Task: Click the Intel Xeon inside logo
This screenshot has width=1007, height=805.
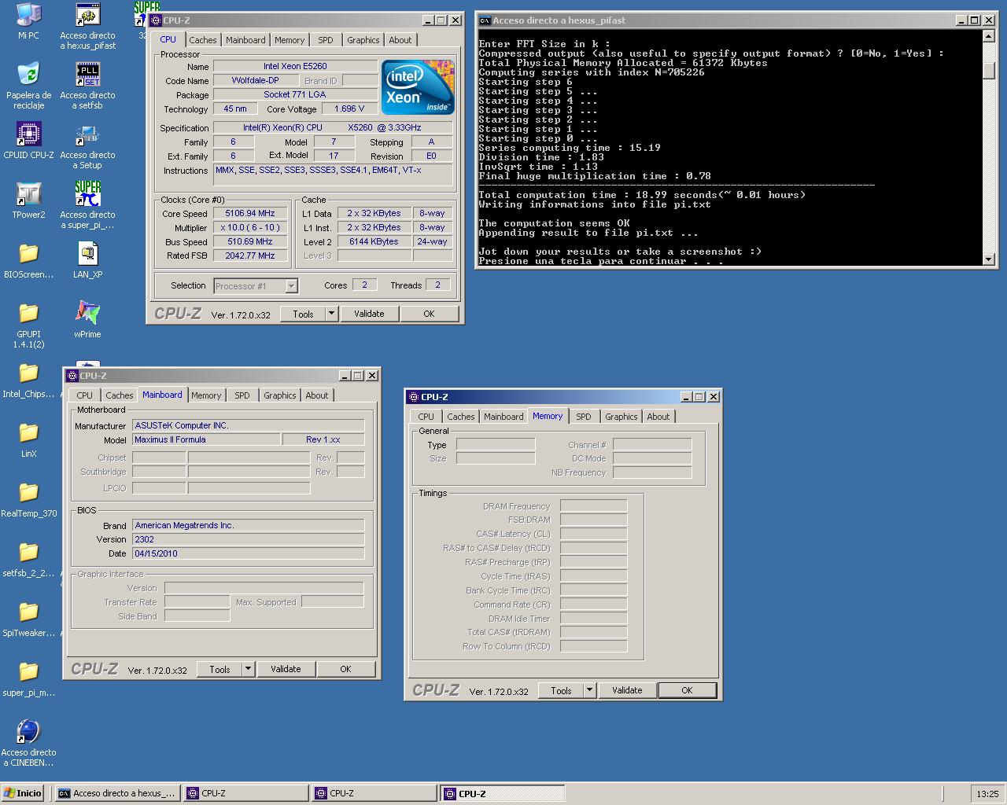Action: pyautogui.click(x=418, y=87)
